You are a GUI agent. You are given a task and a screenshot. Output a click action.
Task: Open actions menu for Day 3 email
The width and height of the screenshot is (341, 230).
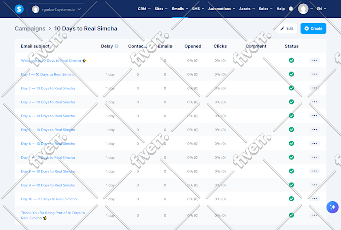click(314, 102)
